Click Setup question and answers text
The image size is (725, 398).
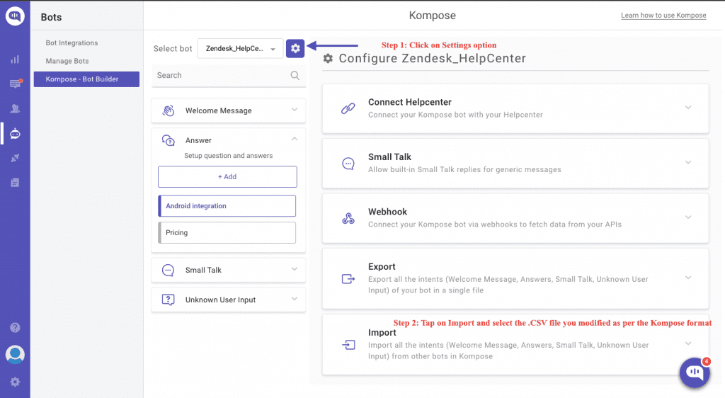click(x=229, y=156)
